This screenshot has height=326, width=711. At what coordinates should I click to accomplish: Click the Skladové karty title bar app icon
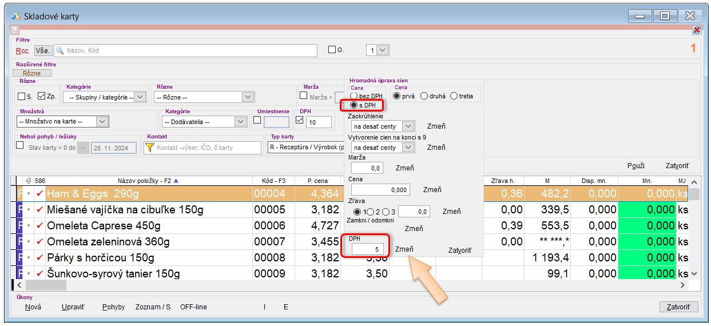click(x=16, y=16)
